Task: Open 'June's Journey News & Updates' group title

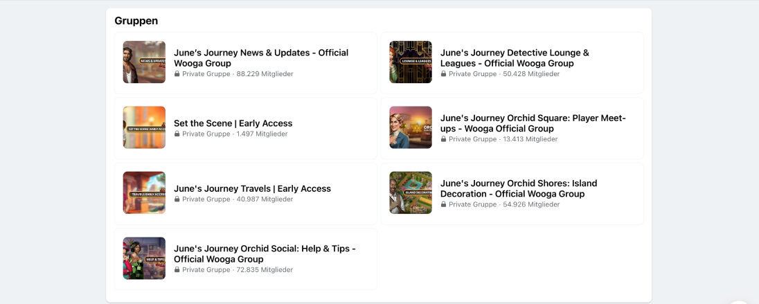Action: (261, 58)
